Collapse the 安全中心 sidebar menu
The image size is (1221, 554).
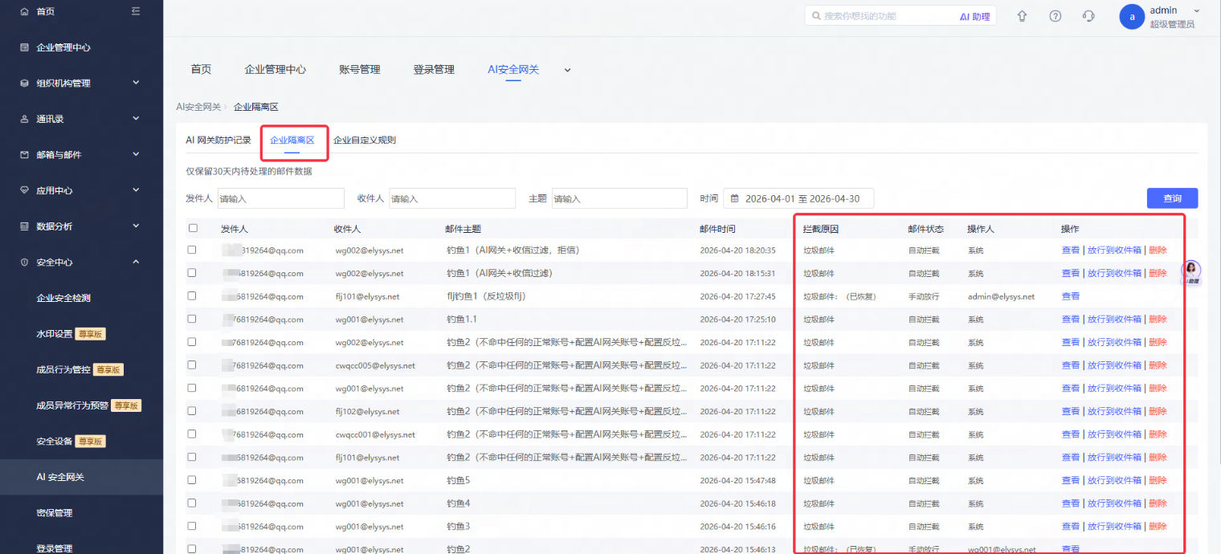click(136, 261)
